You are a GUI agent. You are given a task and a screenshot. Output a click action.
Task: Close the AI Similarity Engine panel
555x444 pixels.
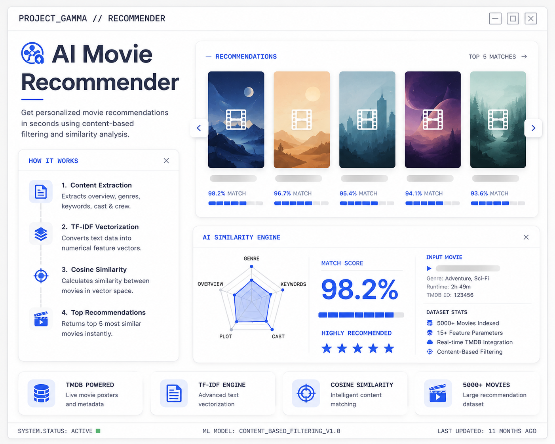(526, 237)
